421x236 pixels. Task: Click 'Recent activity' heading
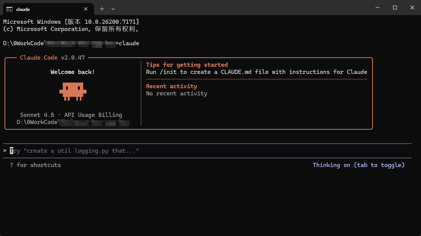pos(172,86)
